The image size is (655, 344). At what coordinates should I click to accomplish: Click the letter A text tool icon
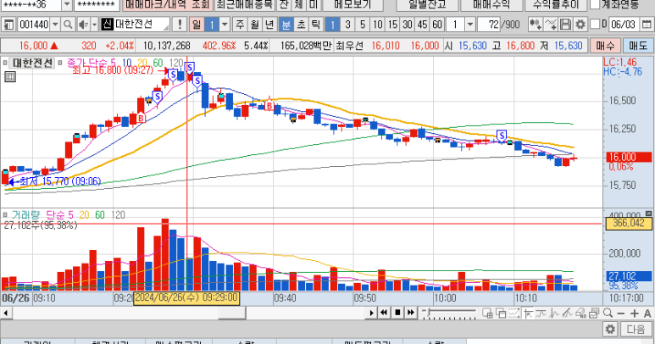click(x=647, y=313)
